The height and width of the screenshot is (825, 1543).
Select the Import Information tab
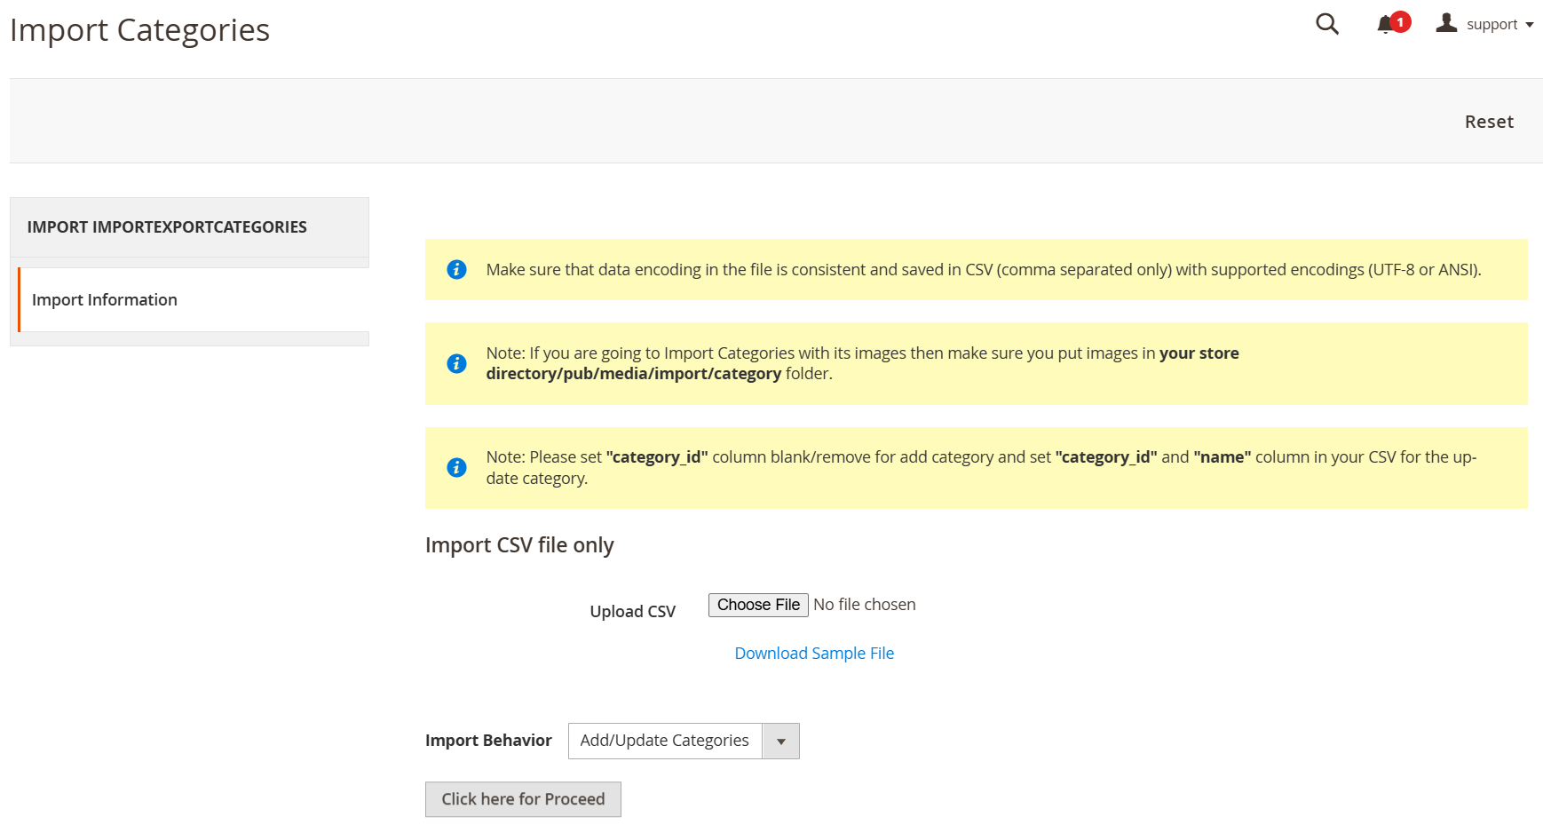click(194, 300)
